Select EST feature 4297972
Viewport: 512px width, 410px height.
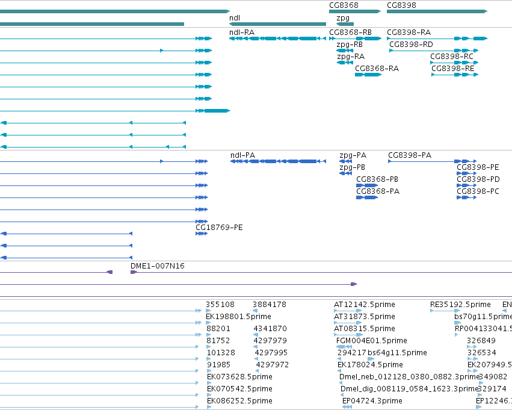click(x=258, y=371)
